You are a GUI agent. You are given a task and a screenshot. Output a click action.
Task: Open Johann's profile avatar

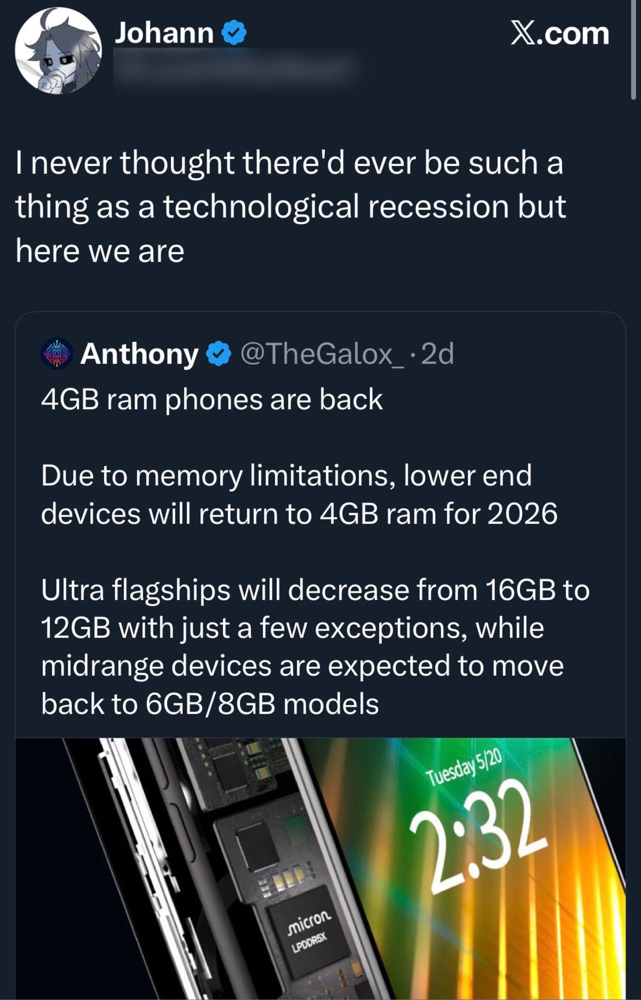58,50
